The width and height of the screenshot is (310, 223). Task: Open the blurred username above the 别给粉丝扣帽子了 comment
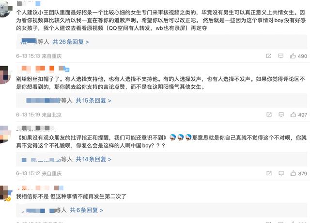click(x=43, y=69)
